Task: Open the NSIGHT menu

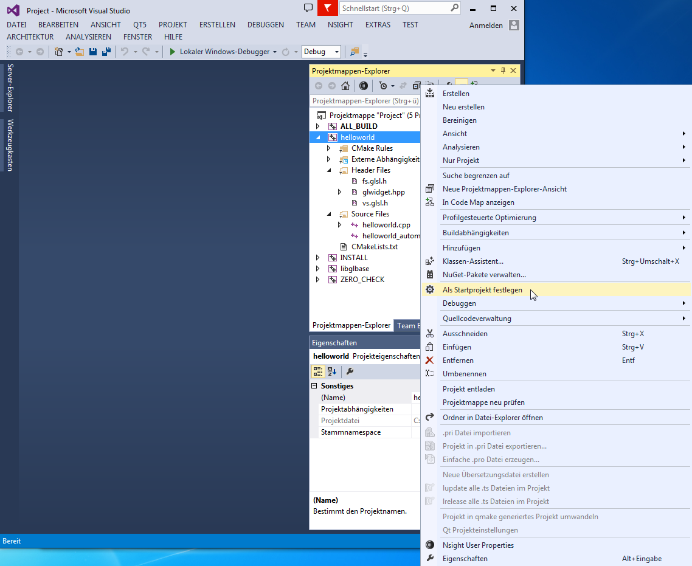Action: (x=341, y=25)
